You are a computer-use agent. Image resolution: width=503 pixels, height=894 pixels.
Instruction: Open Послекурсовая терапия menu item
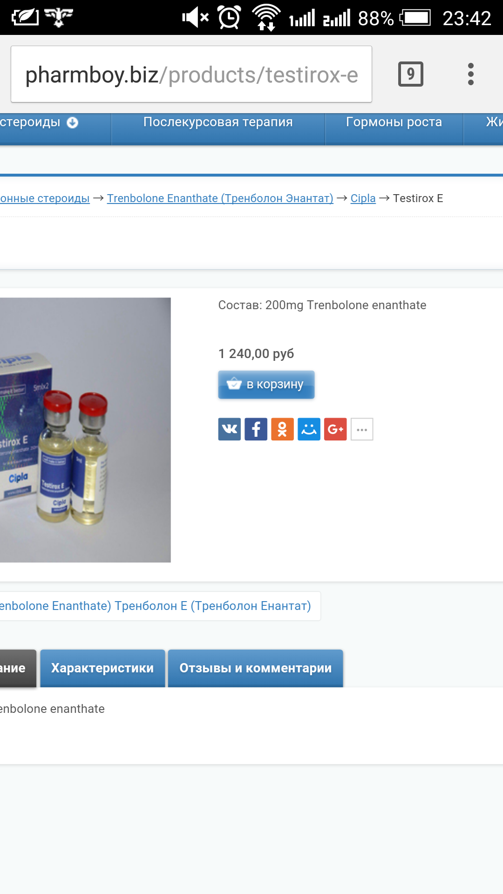[218, 122]
